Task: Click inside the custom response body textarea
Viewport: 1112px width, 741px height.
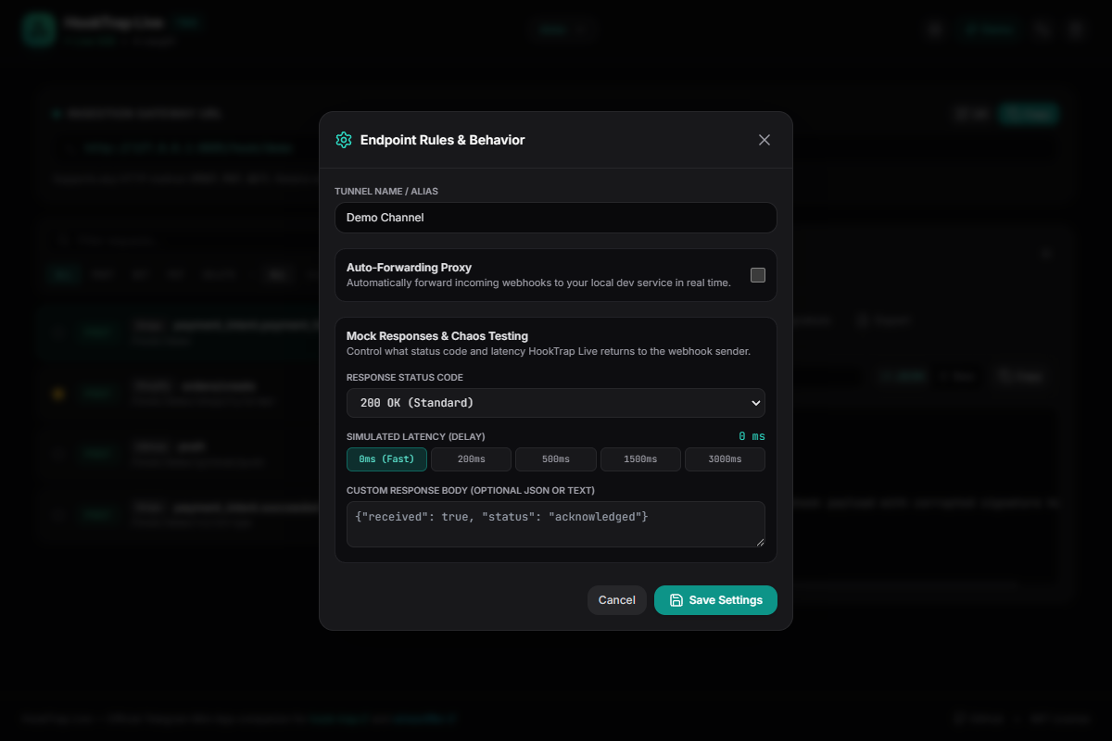Action: click(x=556, y=524)
